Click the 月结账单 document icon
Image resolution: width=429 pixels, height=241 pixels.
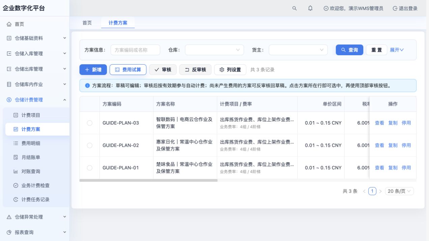click(16, 158)
